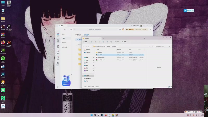This screenshot has height=117, width=208.
Task: Click the membership renew badge in Netdisk header
Action: tap(130, 29)
